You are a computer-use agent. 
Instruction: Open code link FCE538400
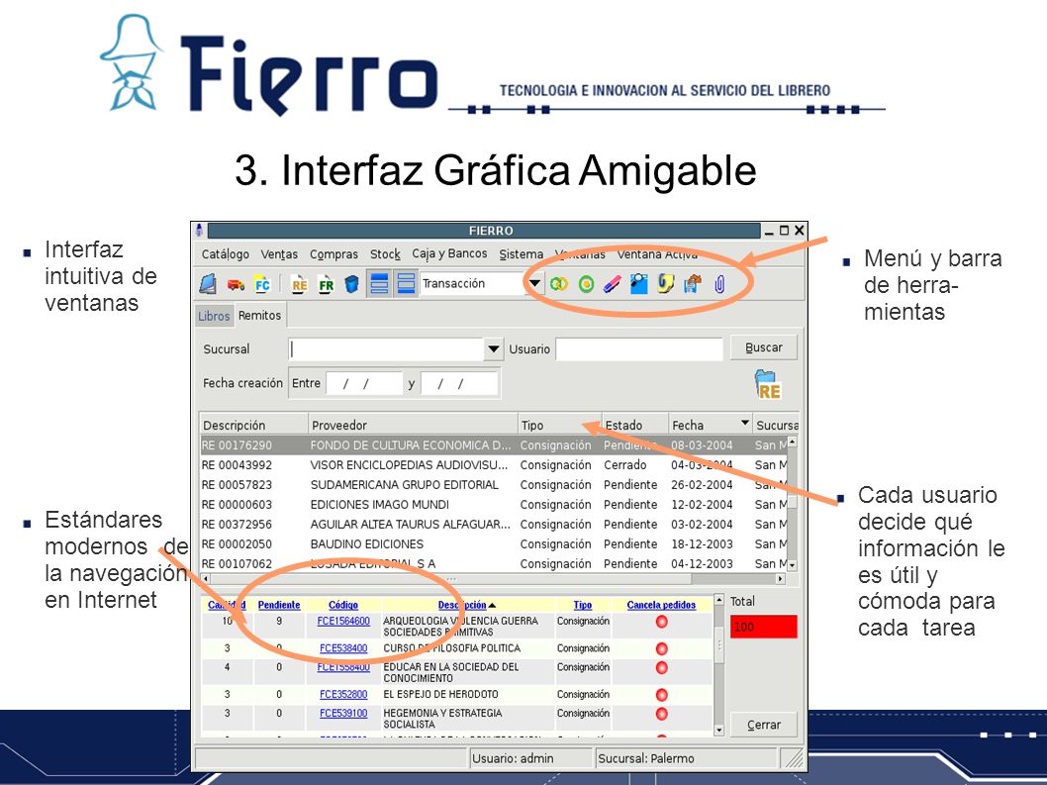(x=343, y=648)
